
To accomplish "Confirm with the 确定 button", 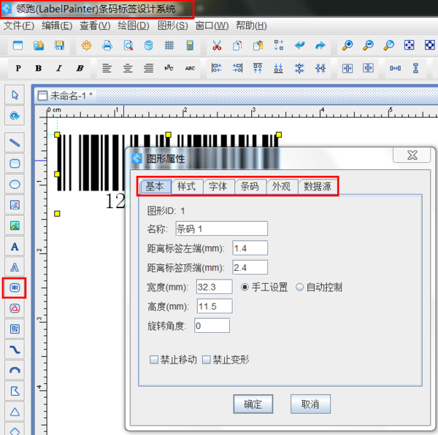I will [253, 404].
